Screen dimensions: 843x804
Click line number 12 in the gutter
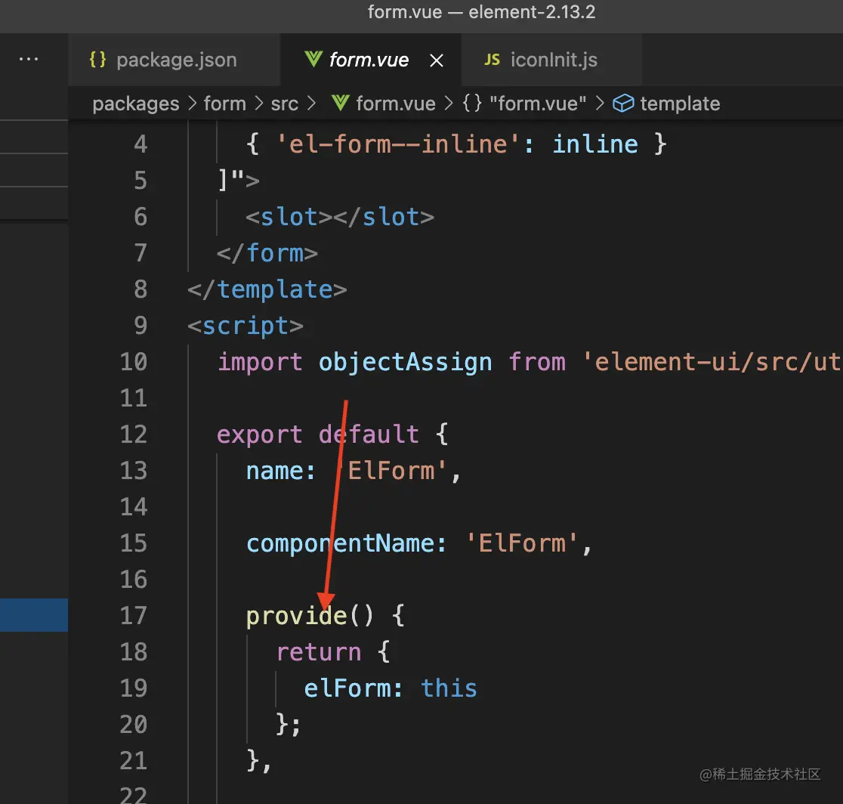[134, 434]
